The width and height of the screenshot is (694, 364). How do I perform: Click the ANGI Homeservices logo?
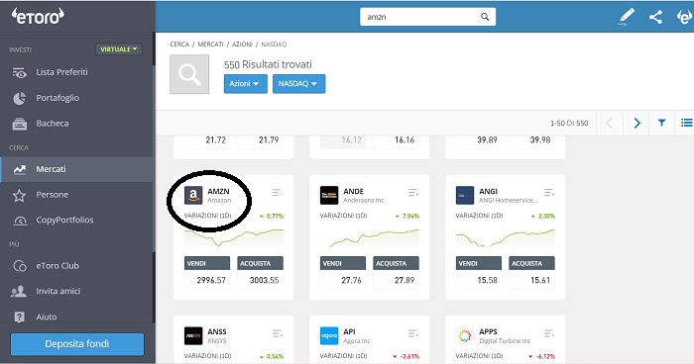465,195
